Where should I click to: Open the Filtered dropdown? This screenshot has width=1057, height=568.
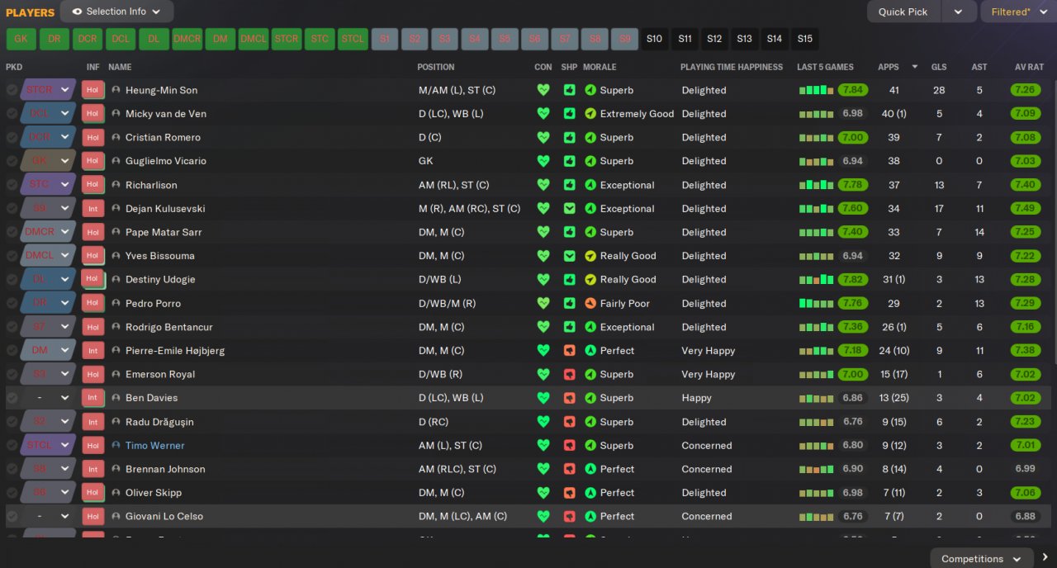pyautogui.click(x=1018, y=12)
